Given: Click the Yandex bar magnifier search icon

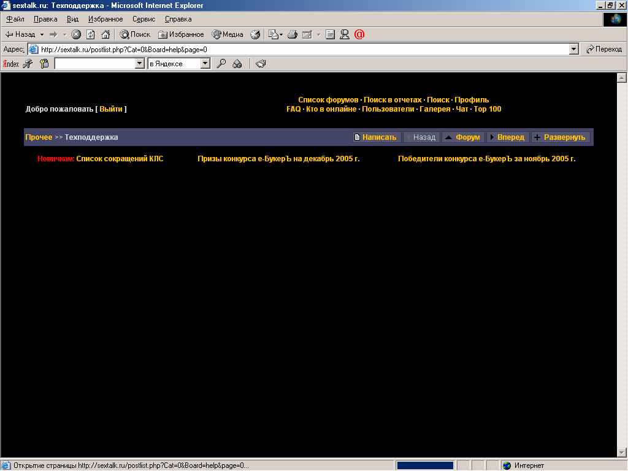Looking at the screenshot, I should 221,63.
